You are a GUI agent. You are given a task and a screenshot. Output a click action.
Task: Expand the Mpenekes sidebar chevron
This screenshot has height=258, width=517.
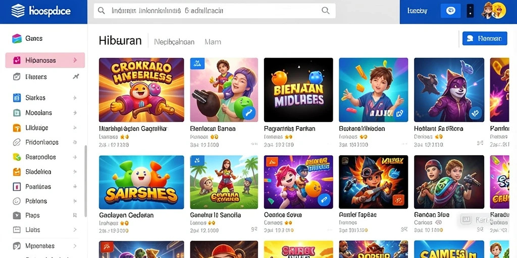coord(75,246)
